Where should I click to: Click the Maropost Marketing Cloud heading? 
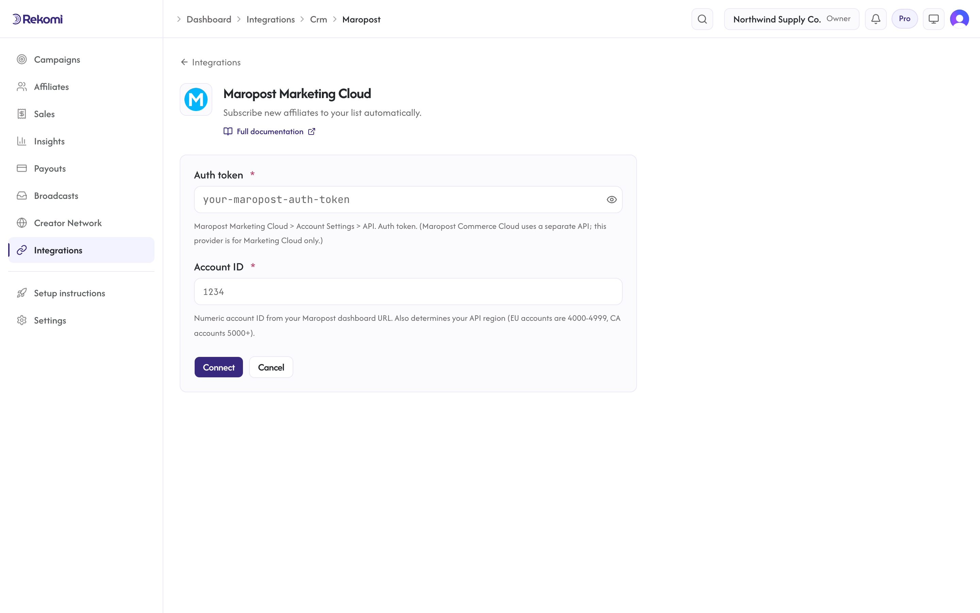coord(297,94)
